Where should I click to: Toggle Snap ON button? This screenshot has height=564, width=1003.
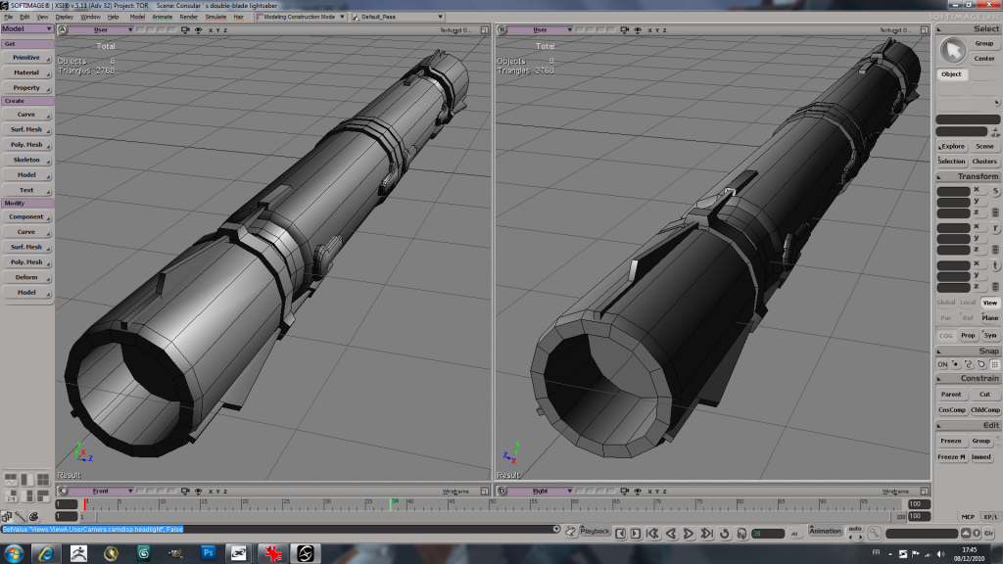942,364
